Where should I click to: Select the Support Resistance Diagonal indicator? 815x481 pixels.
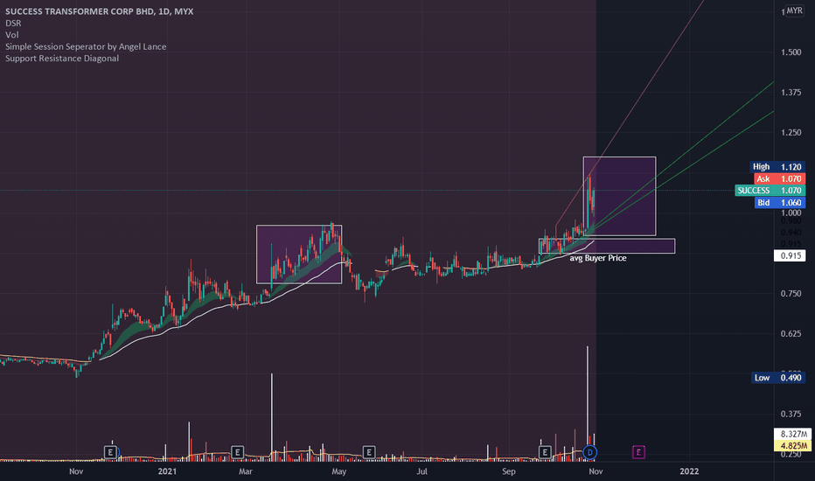pyautogui.click(x=62, y=59)
